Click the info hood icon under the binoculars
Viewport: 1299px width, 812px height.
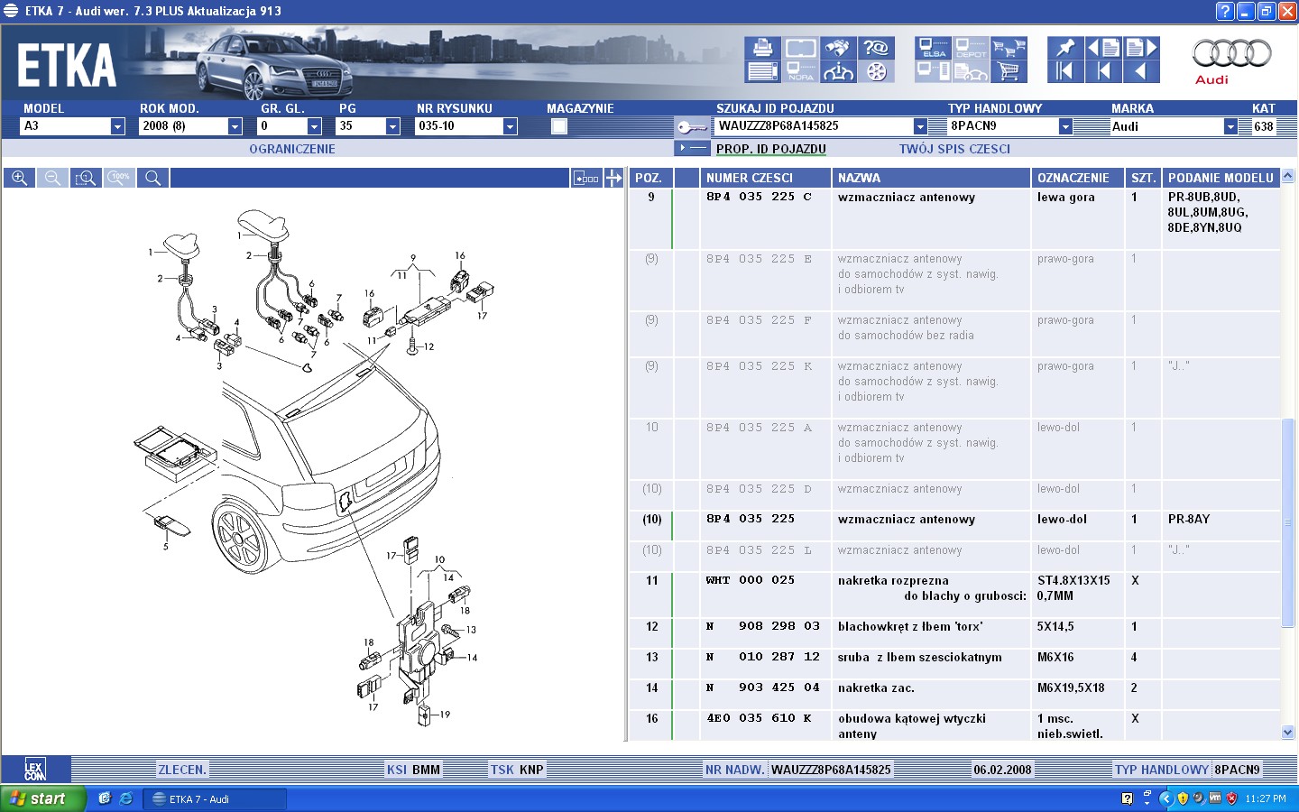(838, 71)
